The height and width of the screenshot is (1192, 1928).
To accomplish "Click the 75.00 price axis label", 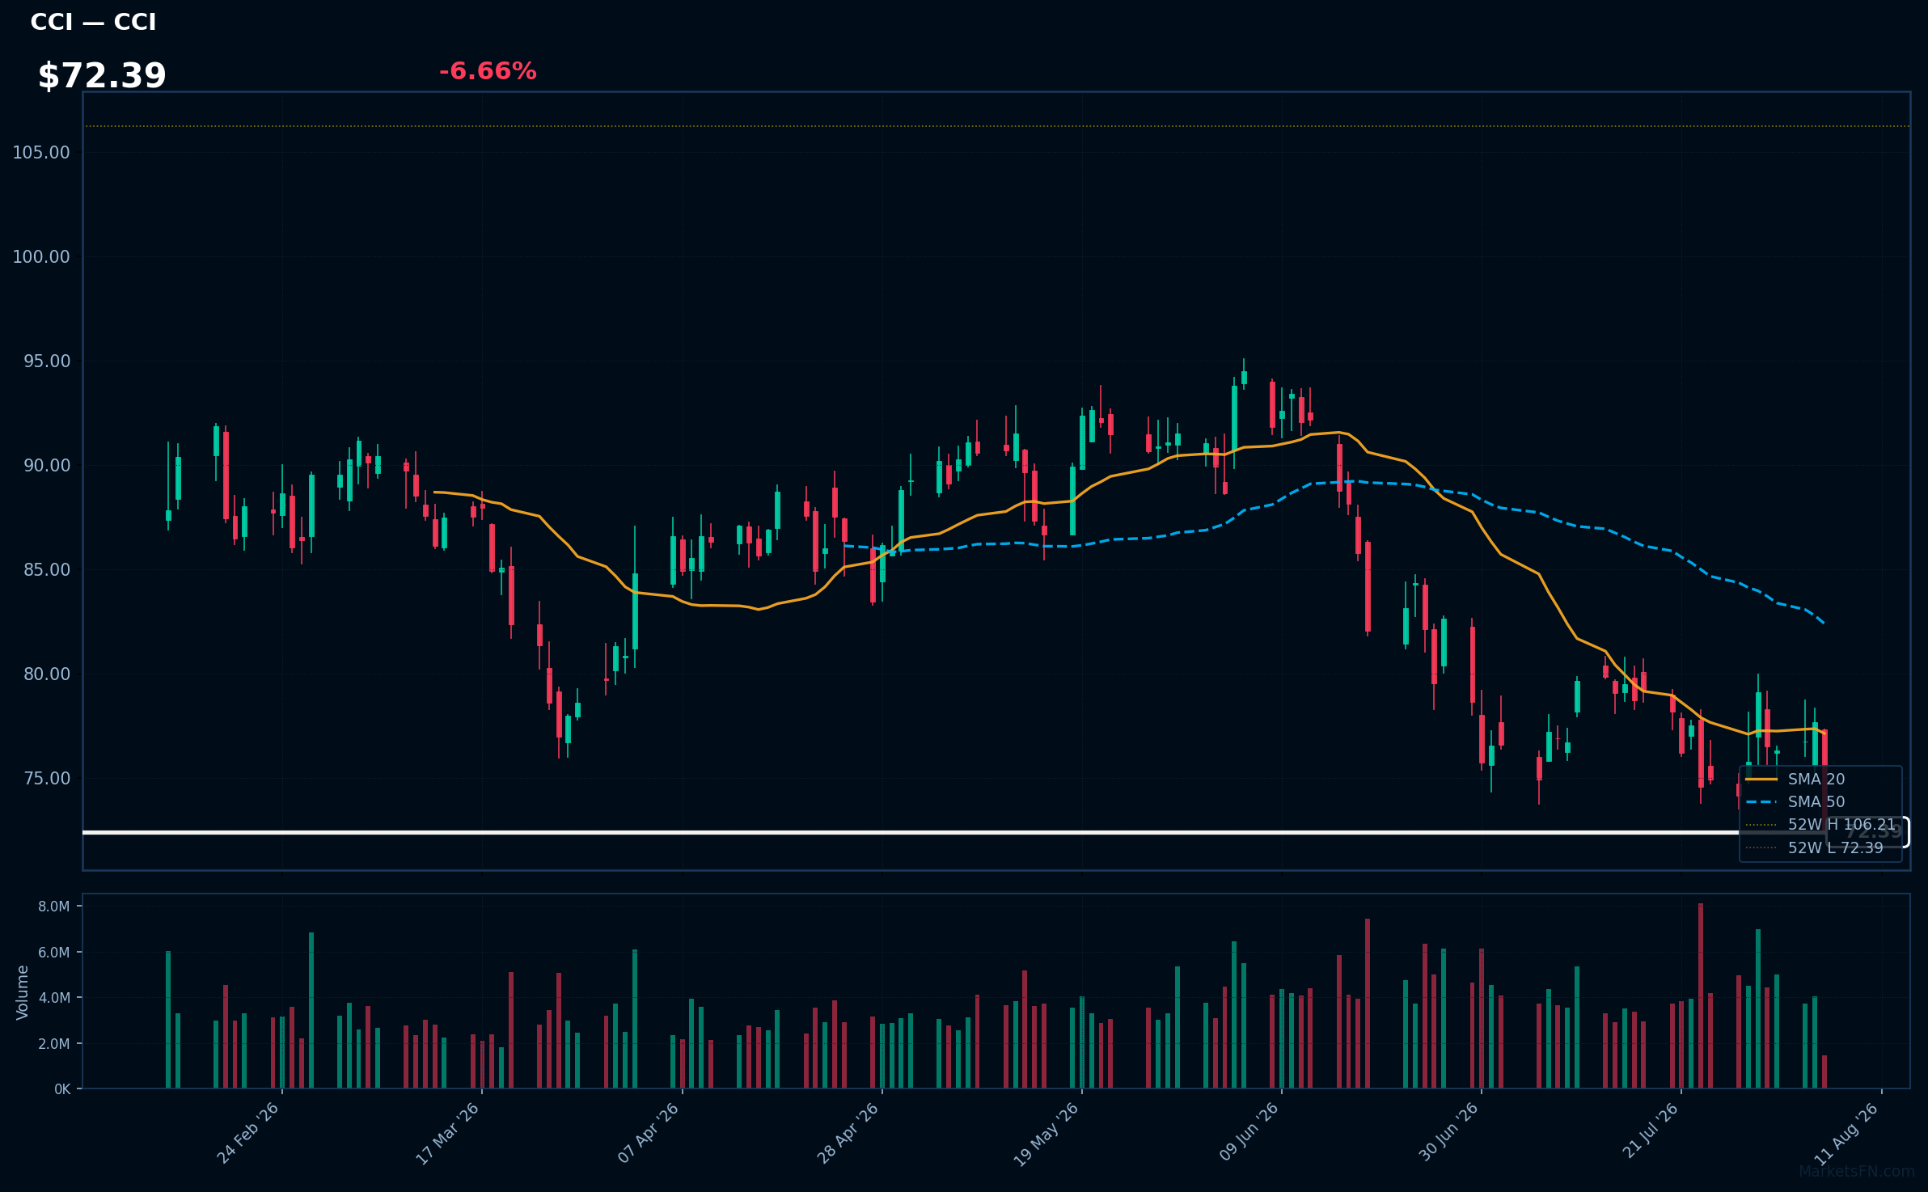I will coord(47,779).
